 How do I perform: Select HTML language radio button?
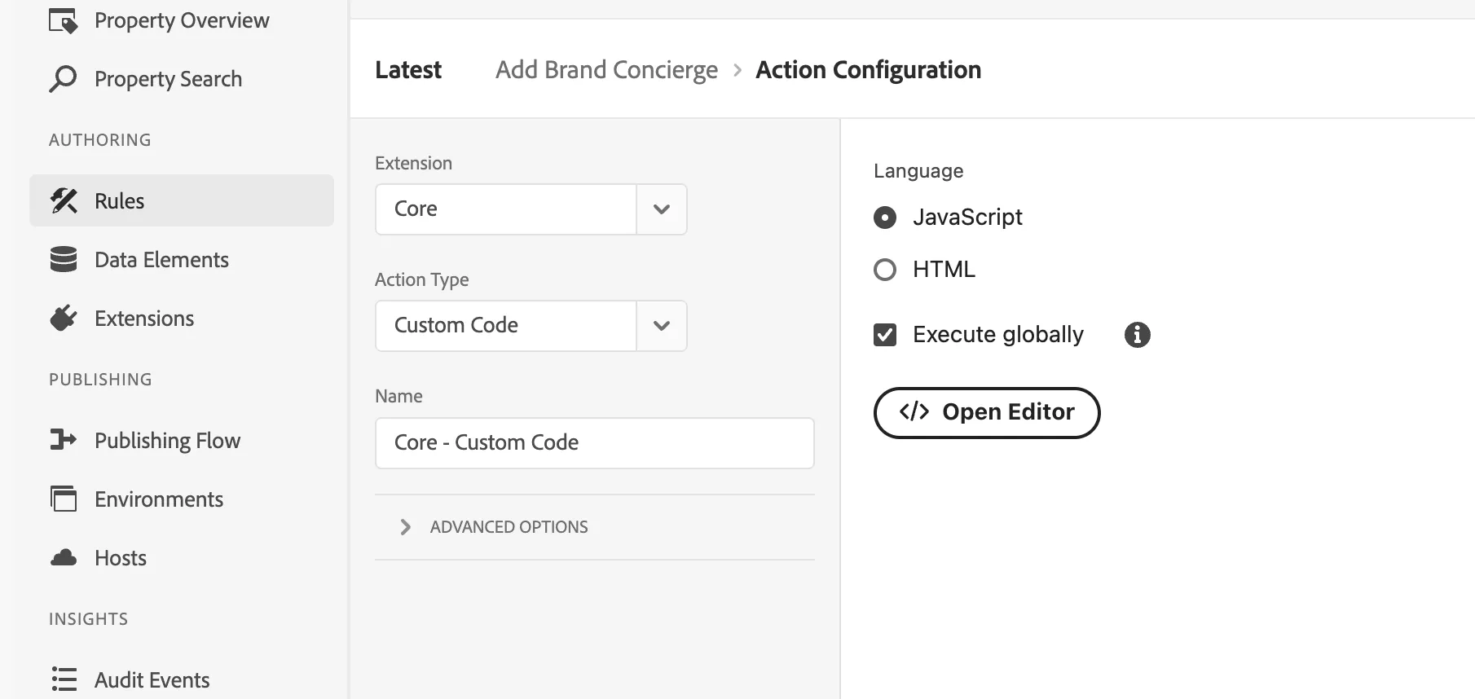pos(885,270)
